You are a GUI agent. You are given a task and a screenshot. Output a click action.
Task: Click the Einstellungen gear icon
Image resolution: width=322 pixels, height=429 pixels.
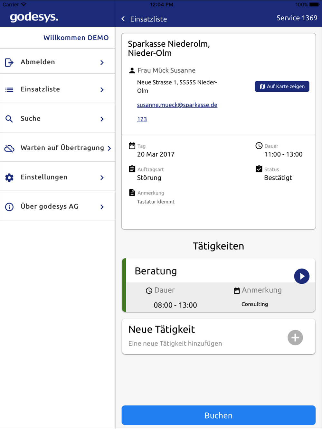(9, 178)
